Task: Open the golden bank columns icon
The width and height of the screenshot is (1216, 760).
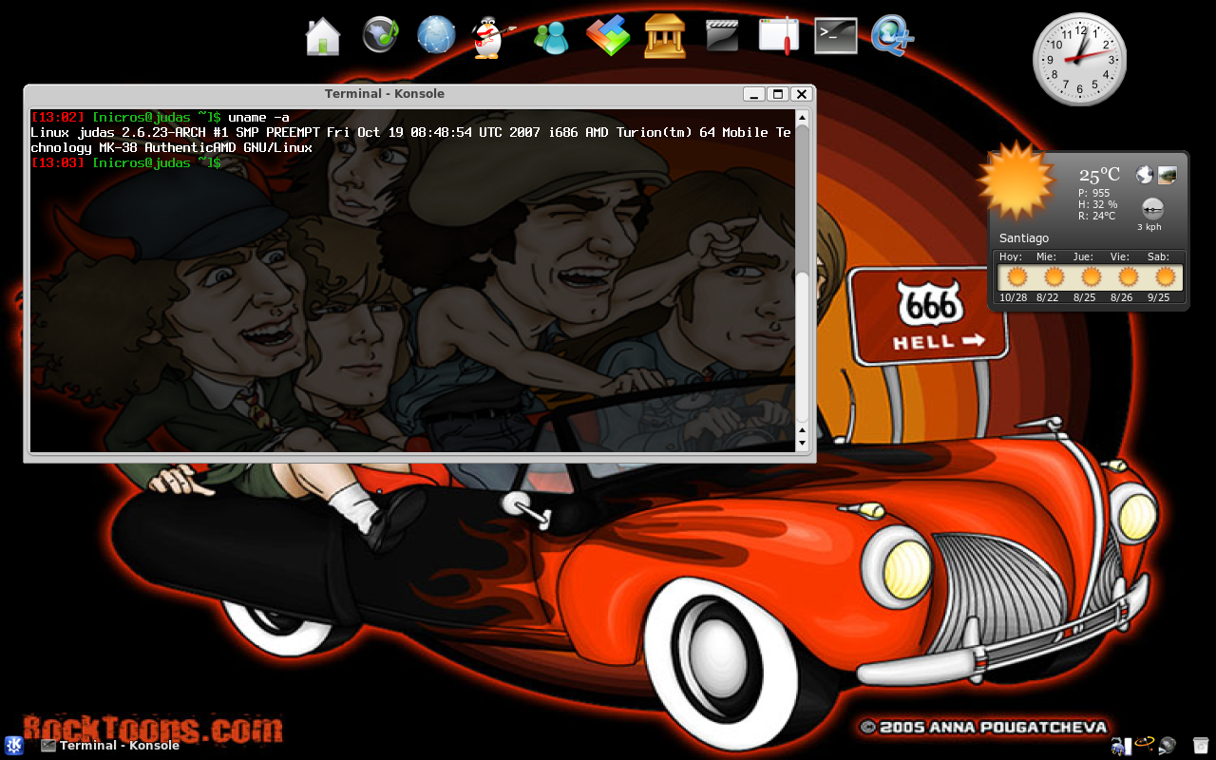Action: pyautogui.click(x=665, y=35)
